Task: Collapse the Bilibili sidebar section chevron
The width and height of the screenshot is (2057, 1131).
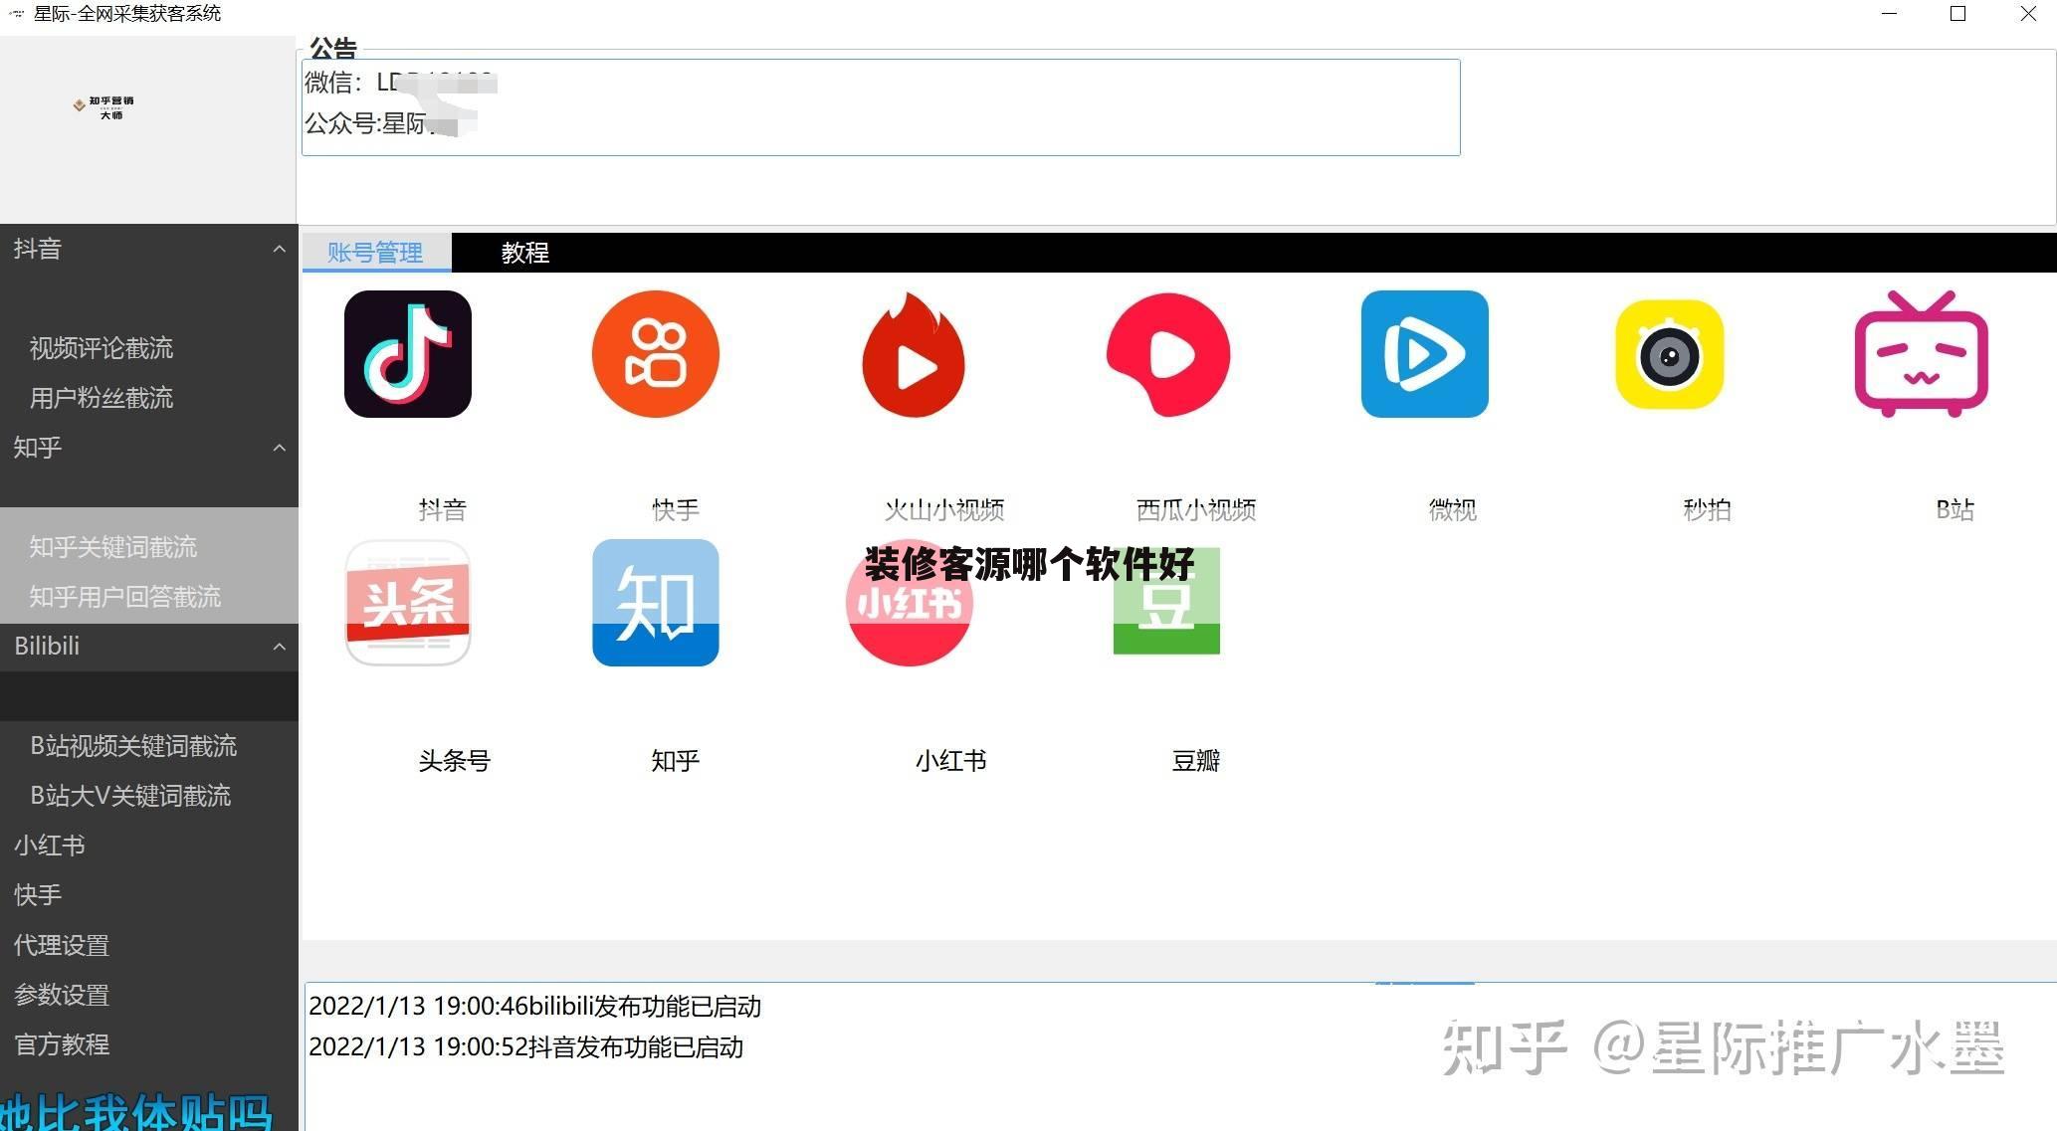Action: 280,647
